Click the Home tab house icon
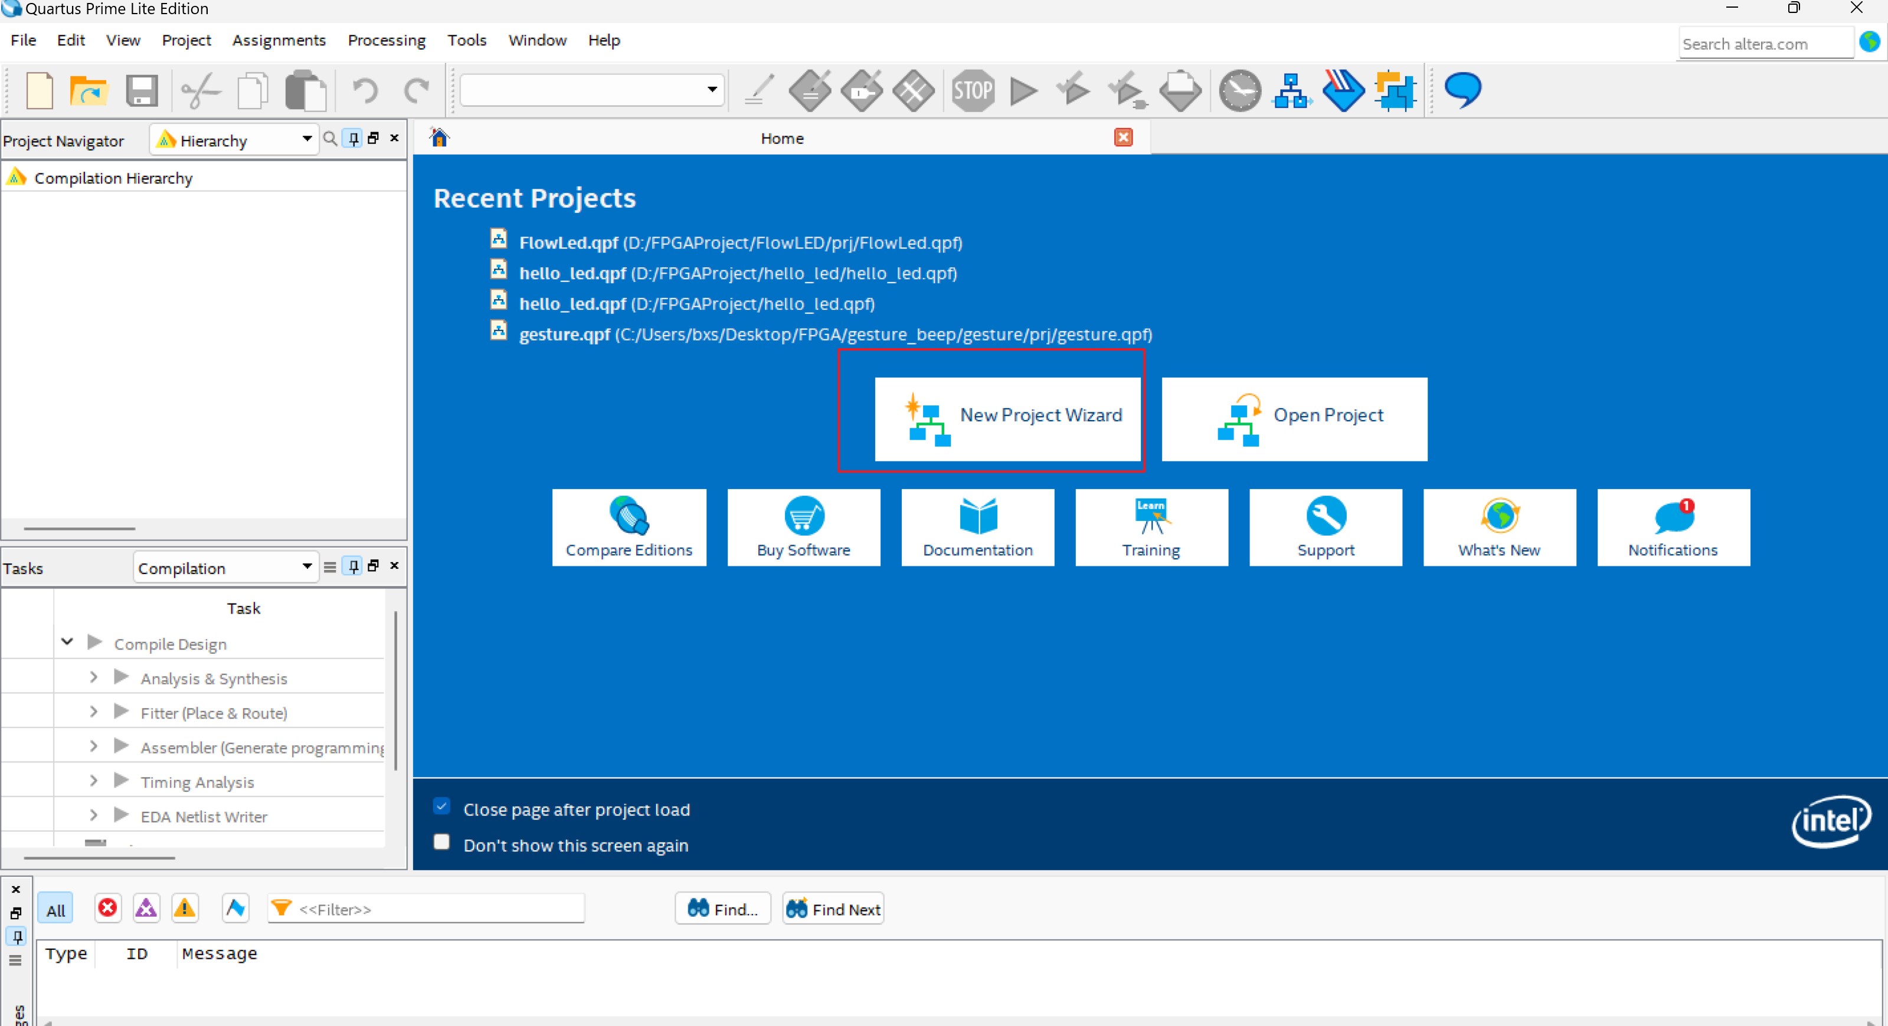This screenshot has height=1026, width=1888. pyautogui.click(x=439, y=138)
